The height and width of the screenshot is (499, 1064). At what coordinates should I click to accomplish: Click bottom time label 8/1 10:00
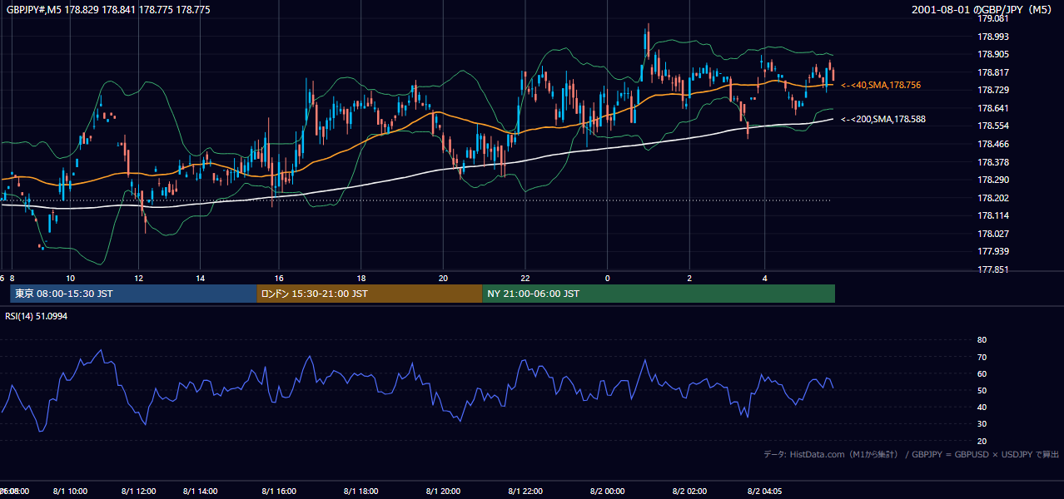point(70,492)
